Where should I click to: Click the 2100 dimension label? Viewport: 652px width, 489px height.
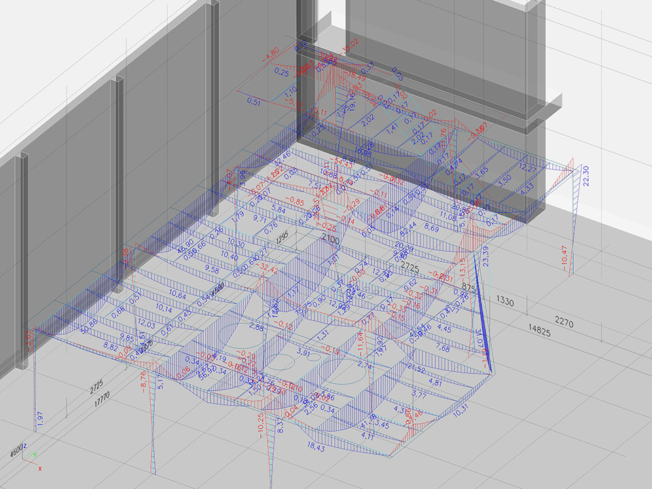[330, 240]
